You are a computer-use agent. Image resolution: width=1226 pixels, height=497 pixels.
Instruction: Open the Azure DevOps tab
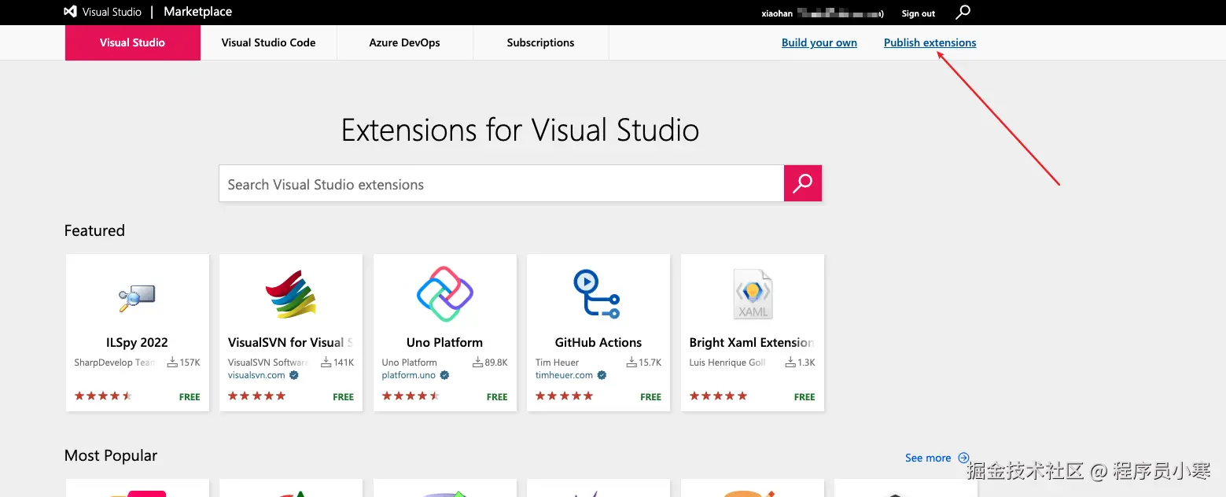coord(404,42)
